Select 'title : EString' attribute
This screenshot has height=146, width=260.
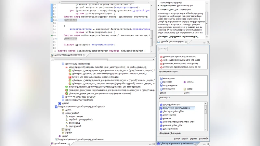(x=75, y=126)
